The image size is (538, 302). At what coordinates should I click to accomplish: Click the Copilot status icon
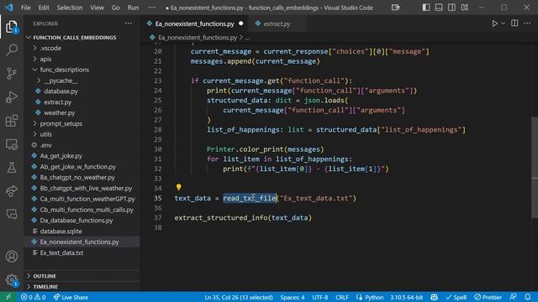pyautogui.click(x=434, y=297)
